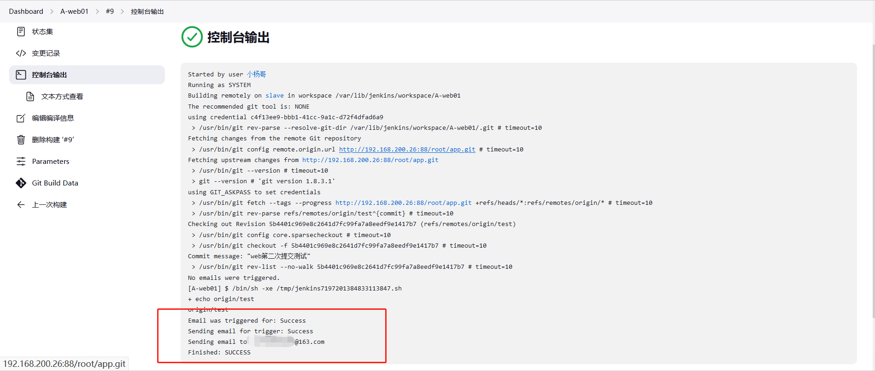Click app.git URL in remote.origin.url line
The height and width of the screenshot is (371, 875).
click(x=407, y=149)
